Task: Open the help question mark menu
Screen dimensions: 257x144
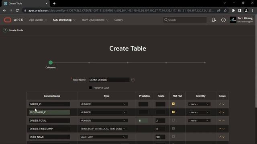Action: point(223,20)
